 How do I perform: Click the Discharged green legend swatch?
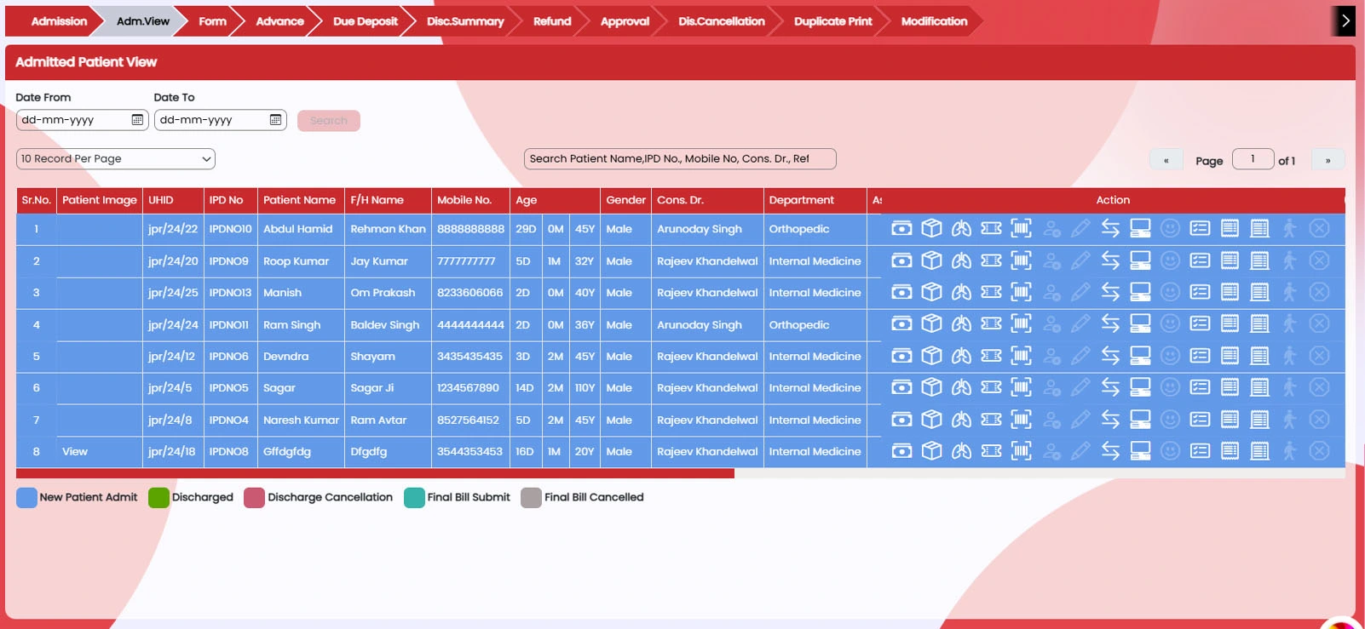[158, 498]
